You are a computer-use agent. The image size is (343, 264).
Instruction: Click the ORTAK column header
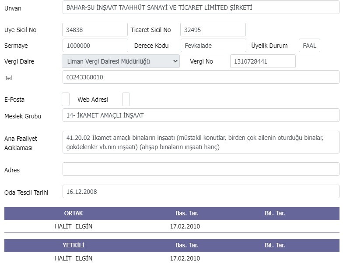(x=73, y=213)
